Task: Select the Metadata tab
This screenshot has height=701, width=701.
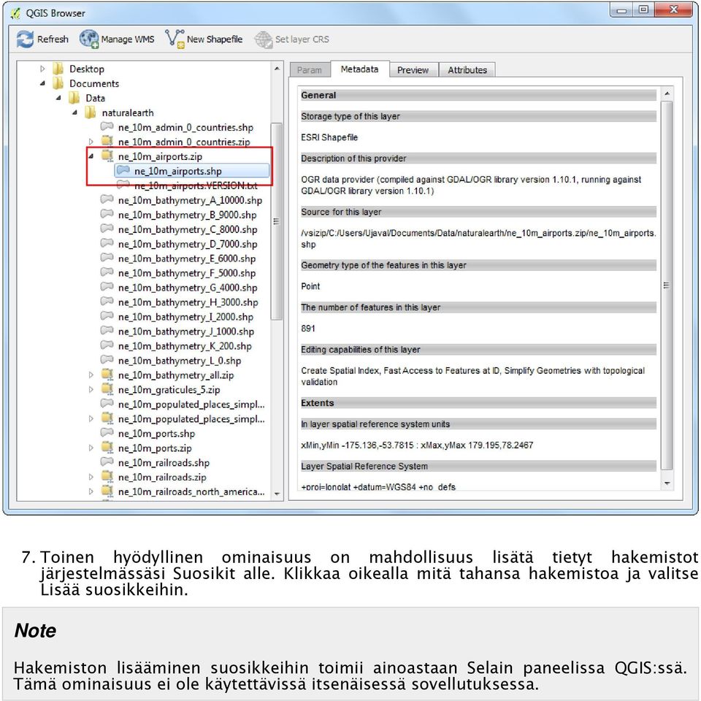Action: point(359,69)
